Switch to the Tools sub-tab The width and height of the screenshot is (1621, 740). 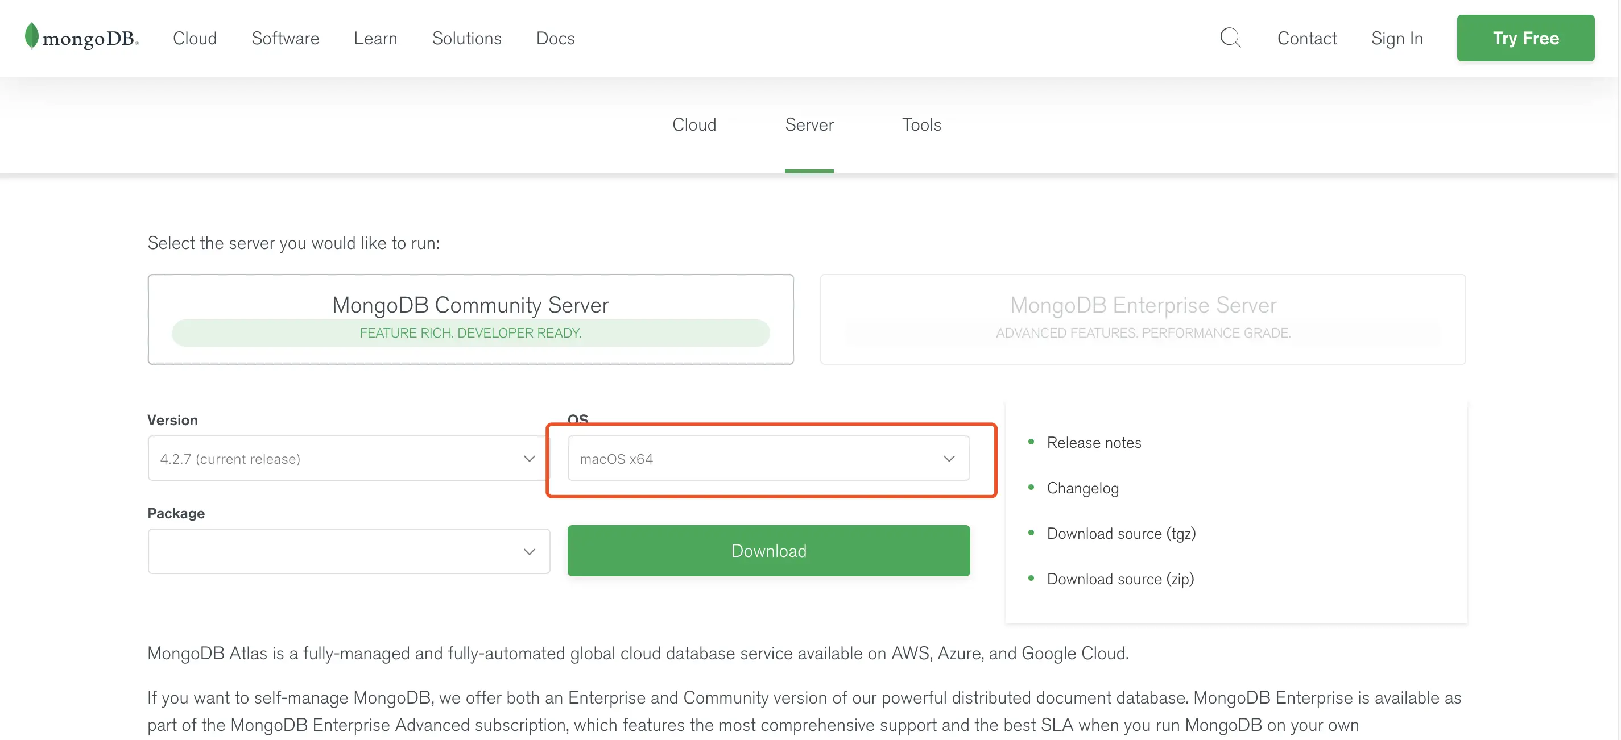(921, 124)
